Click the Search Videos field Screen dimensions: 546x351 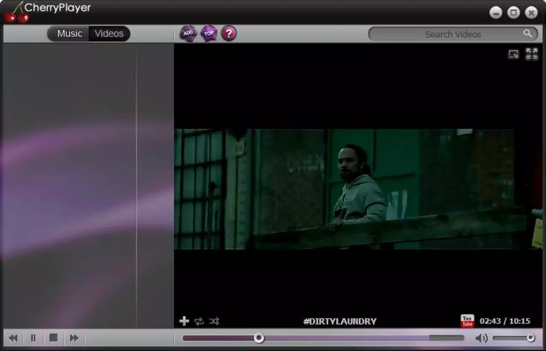pyautogui.click(x=453, y=34)
